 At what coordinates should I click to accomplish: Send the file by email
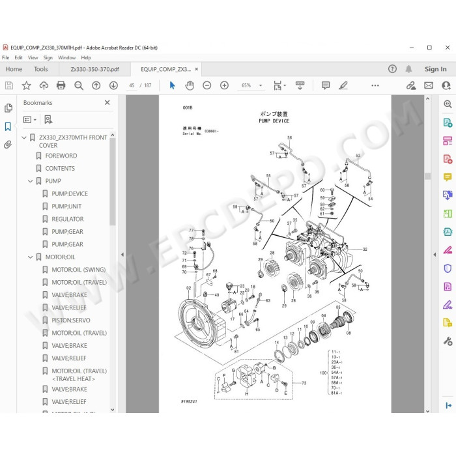click(429, 85)
